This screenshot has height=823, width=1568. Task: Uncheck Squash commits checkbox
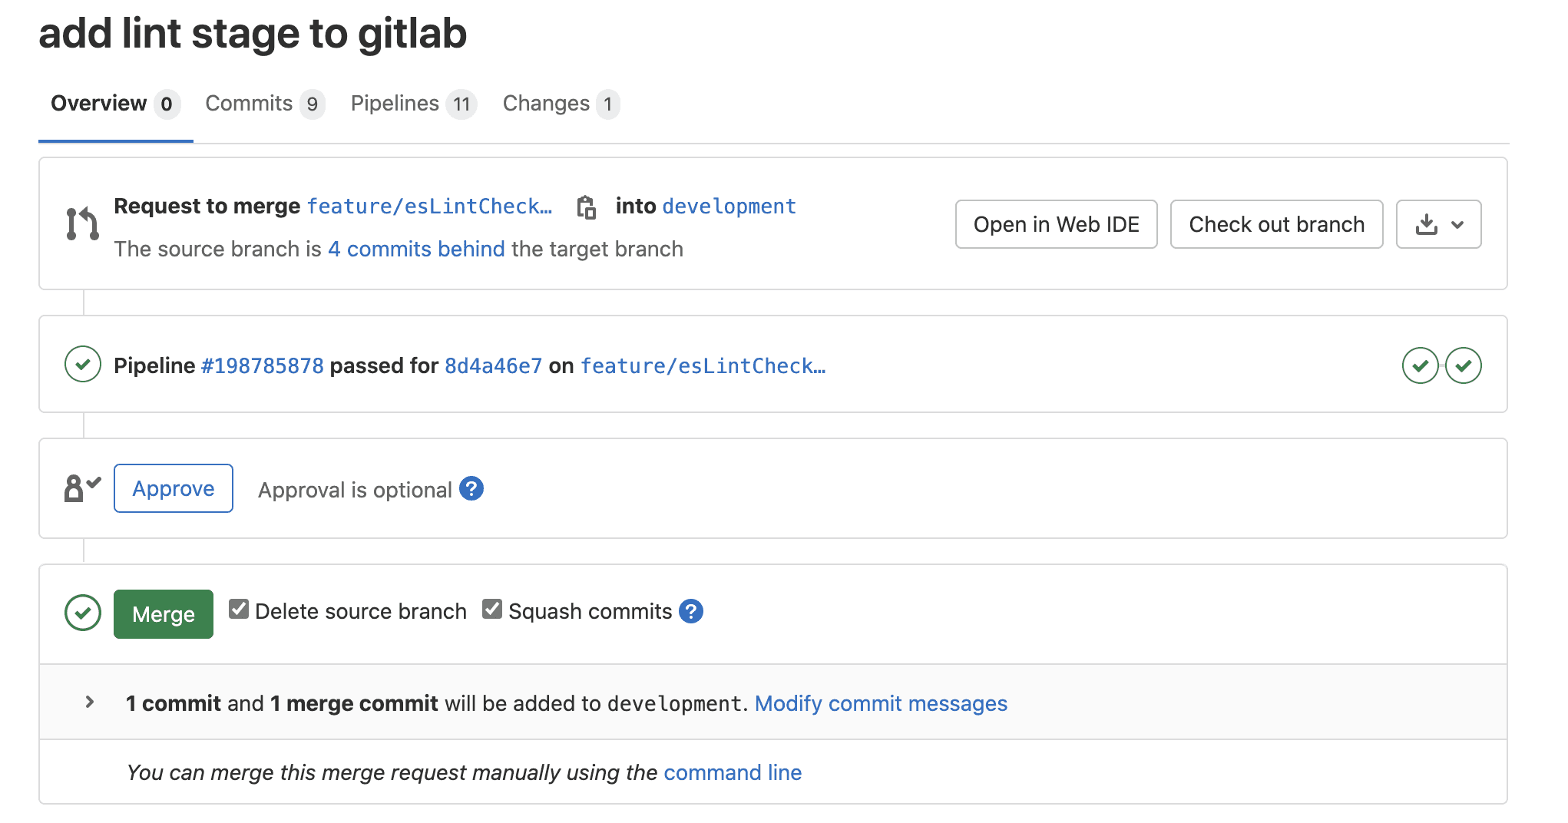[492, 610]
